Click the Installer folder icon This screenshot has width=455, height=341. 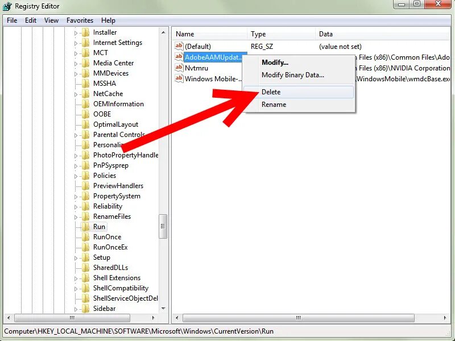(85, 32)
